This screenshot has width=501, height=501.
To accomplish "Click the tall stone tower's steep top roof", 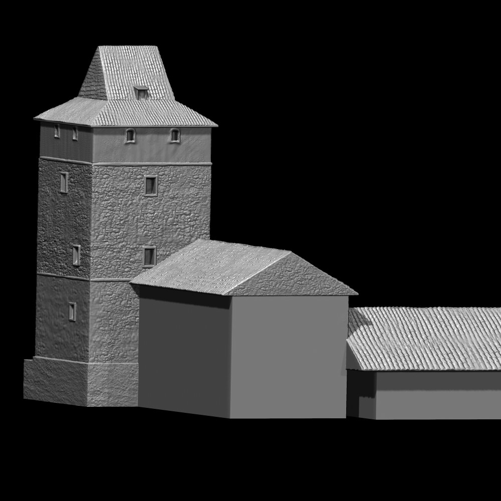I will [126, 73].
